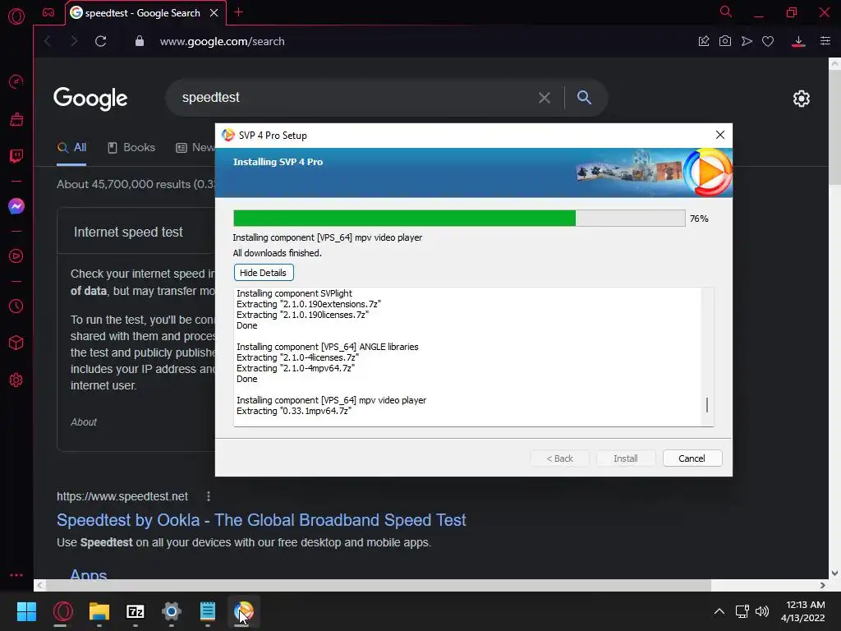Open GX Control speedometer icon in sidebar

pyautogui.click(x=16, y=81)
